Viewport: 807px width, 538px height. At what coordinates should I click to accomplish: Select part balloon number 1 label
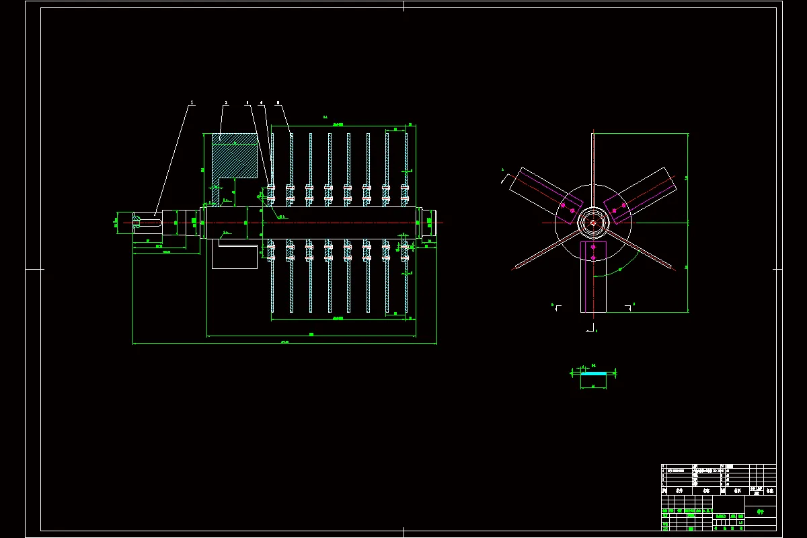click(x=192, y=103)
